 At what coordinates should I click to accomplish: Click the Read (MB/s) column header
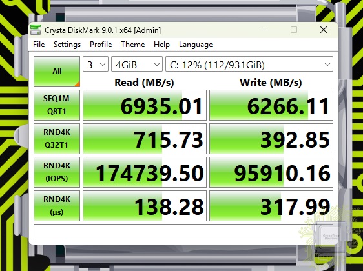(144, 83)
